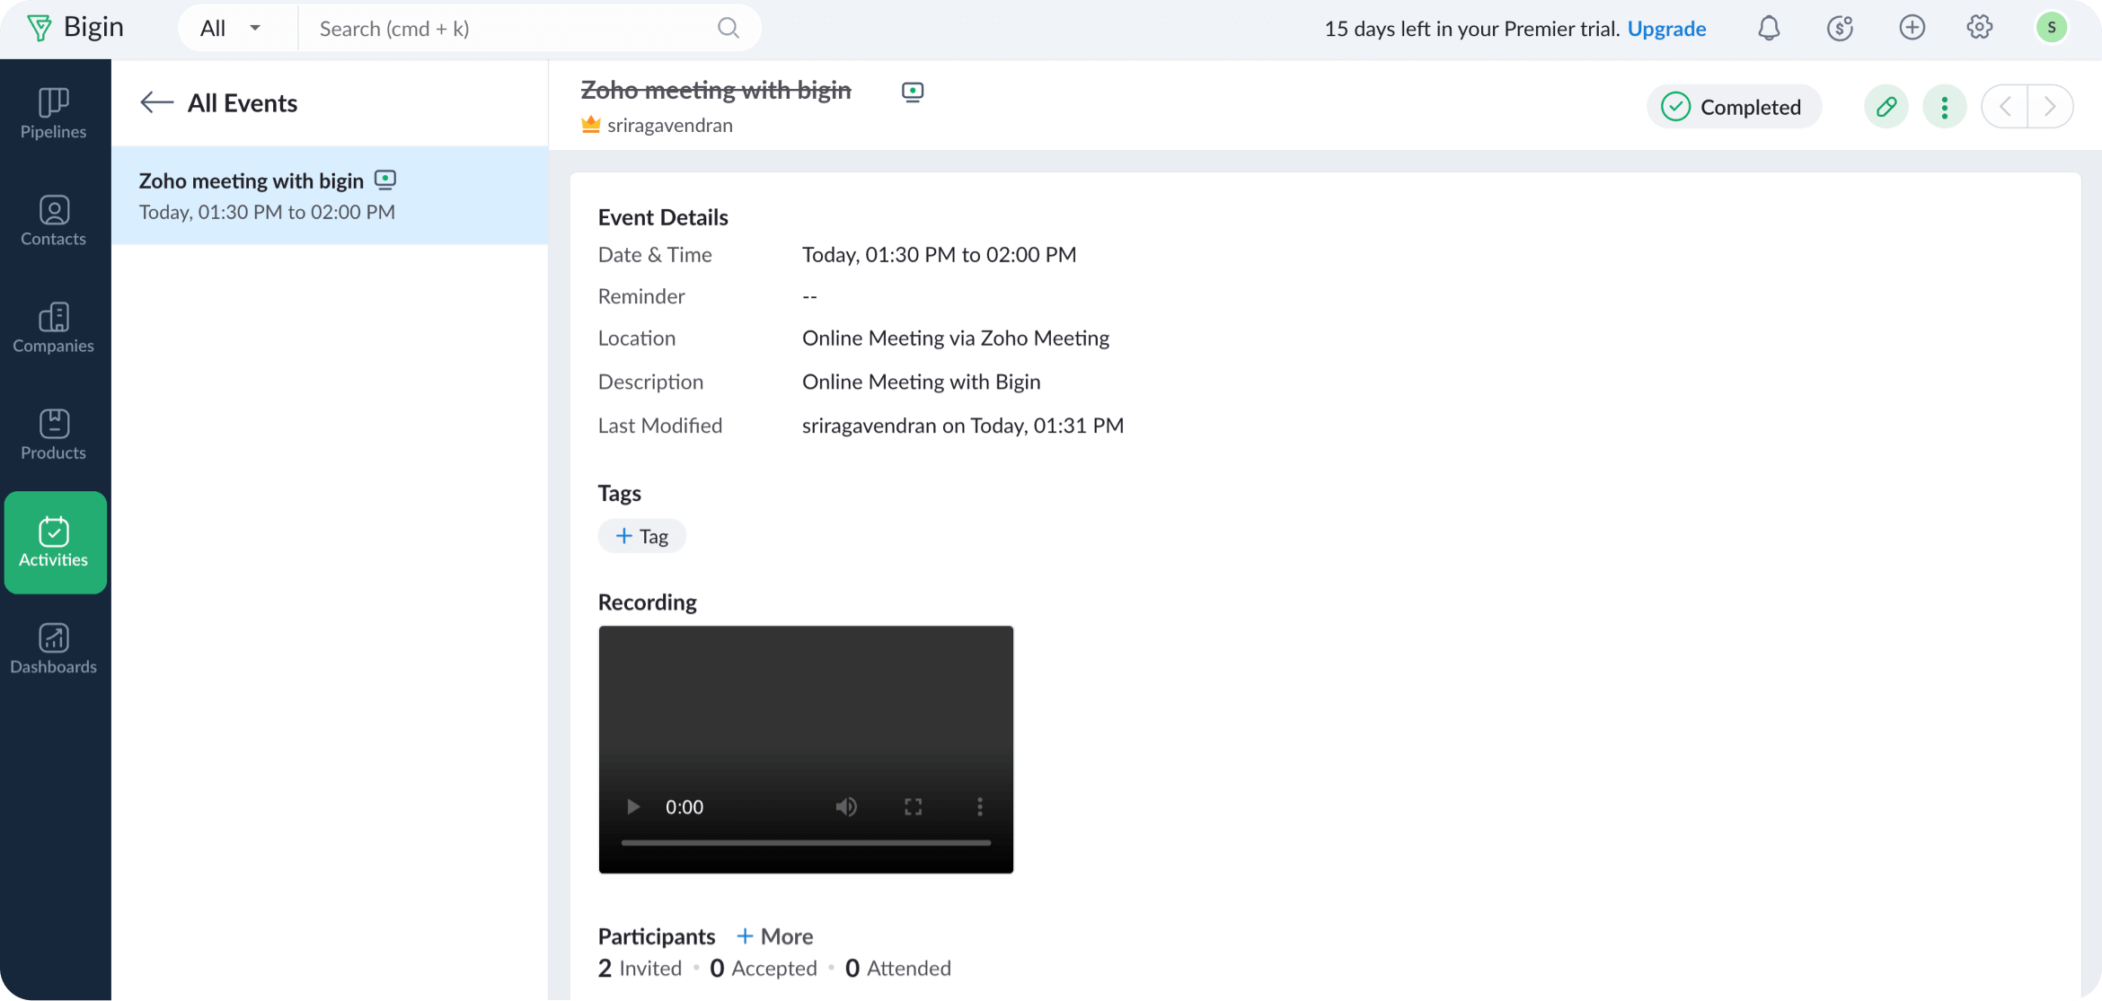This screenshot has width=2102, height=1001.
Task: Go back using All Events arrow
Action: pyautogui.click(x=156, y=103)
